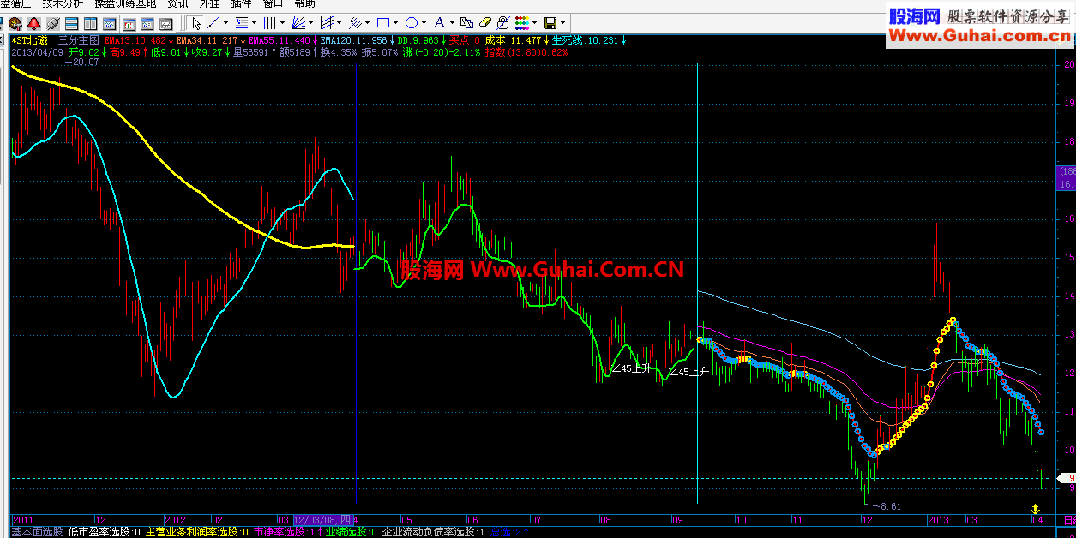Image resolution: width=1076 pixels, height=538 pixels.
Task: Expand the color palette dropdown arrow
Action: point(535,23)
